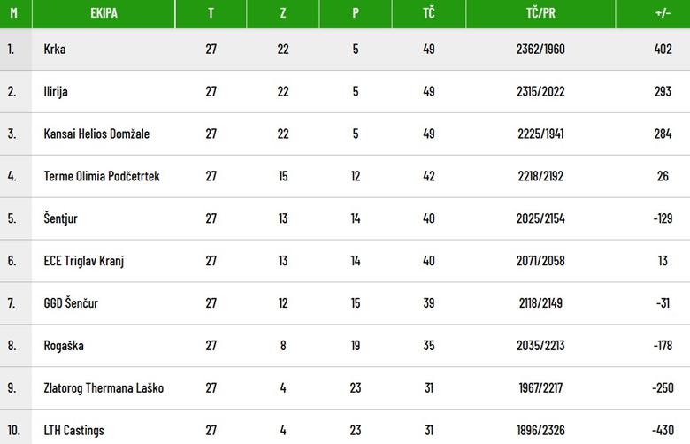The image size is (690, 444).
Task: Select Zlatorog Thermana Laško team
Action: pyautogui.click(x=103, y=388)
